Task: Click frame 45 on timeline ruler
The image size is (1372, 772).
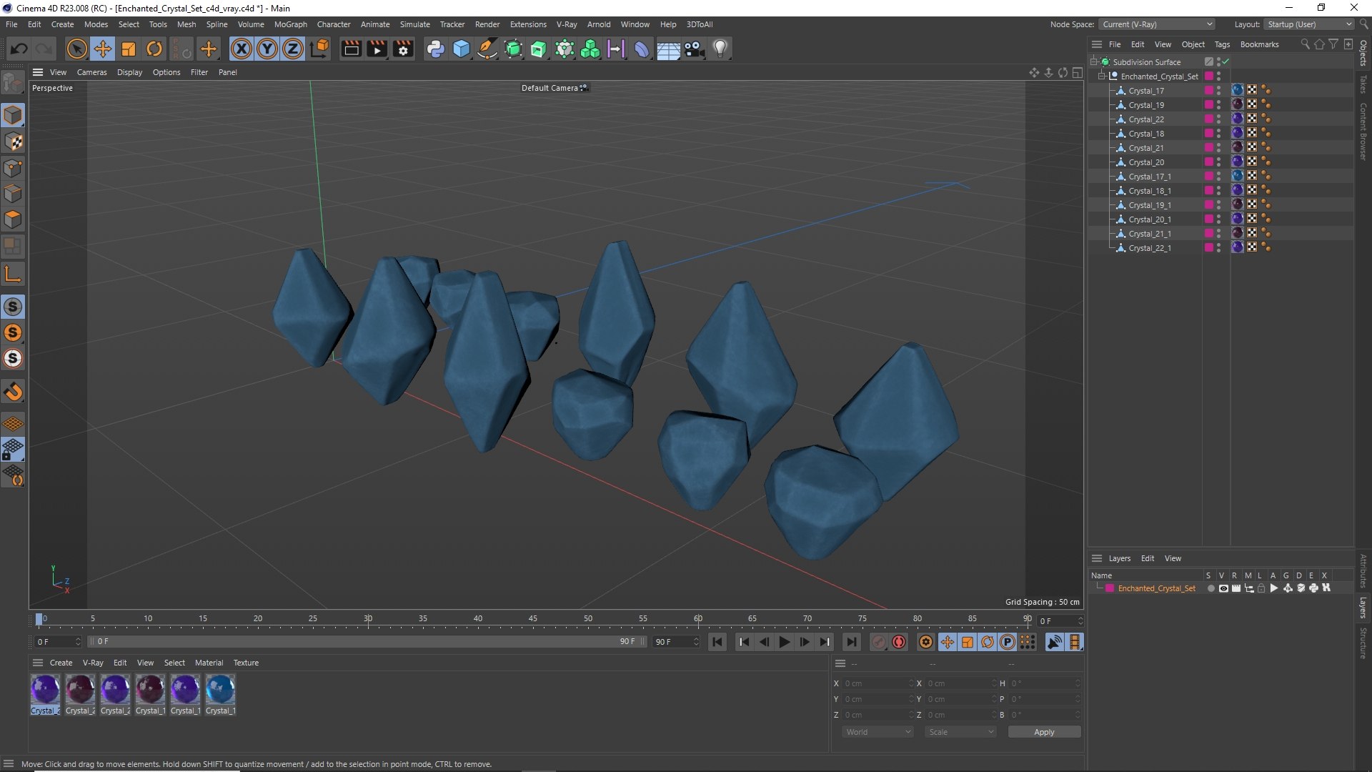Action: point(533,619)
